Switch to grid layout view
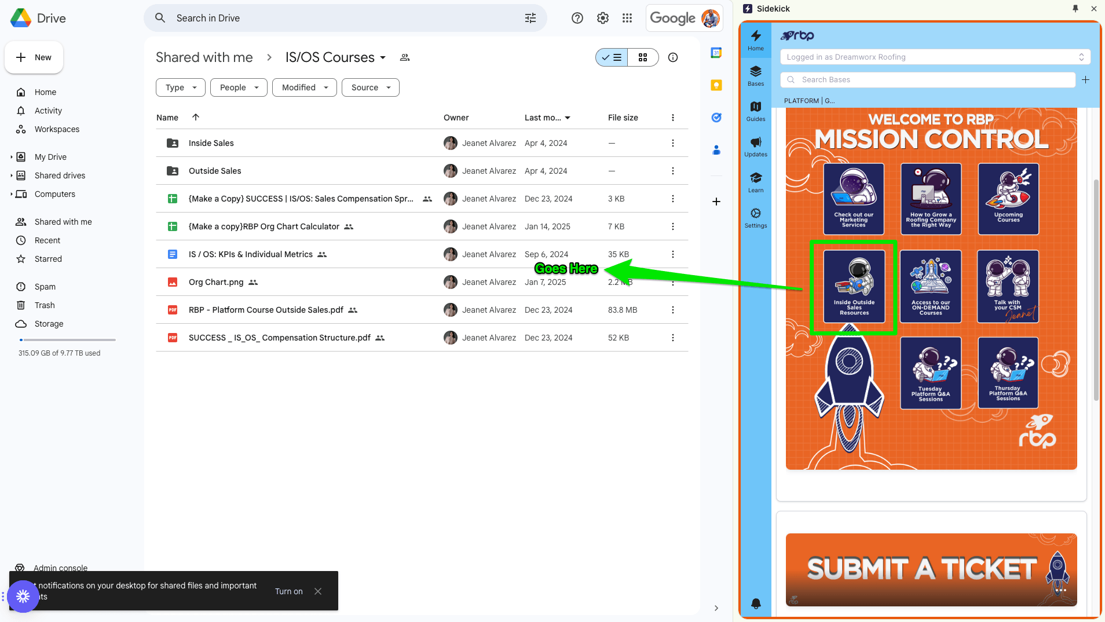Viewport: 1105px width, 622px height. pos(643,57)
